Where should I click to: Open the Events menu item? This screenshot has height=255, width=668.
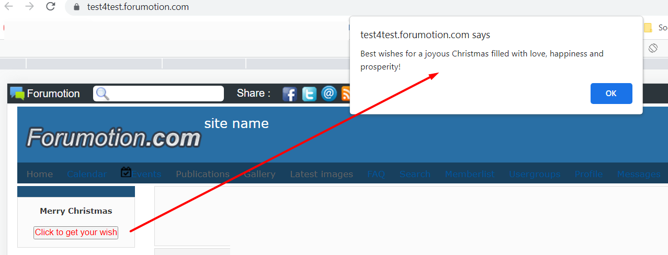point(146,175)
